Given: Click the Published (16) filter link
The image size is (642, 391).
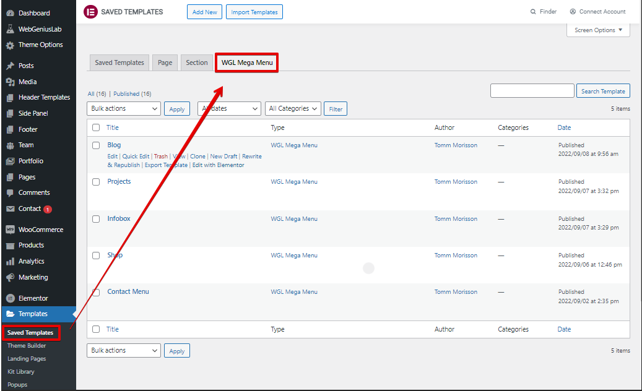Looking at the screenshot, I should 132,94.
